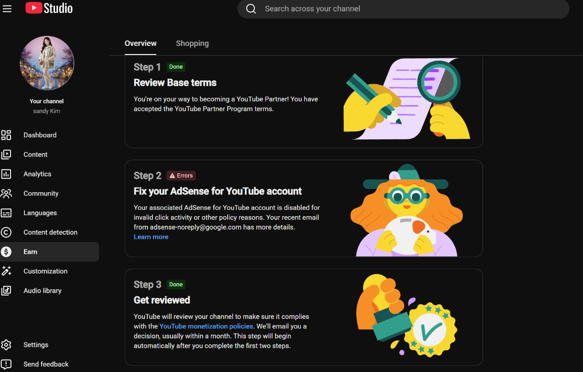Click the Content video icon
The width and height of the screenshot is (583, 372).
(6, 154)
